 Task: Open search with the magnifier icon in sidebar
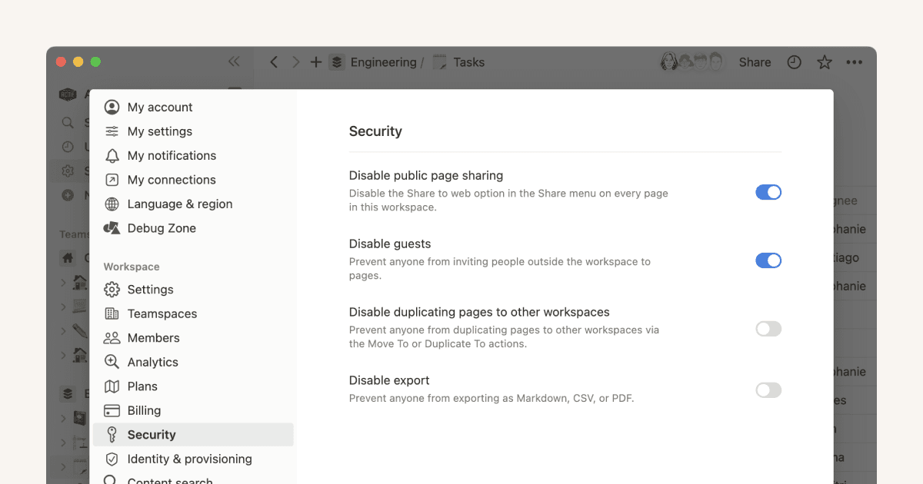coord(68,122)
